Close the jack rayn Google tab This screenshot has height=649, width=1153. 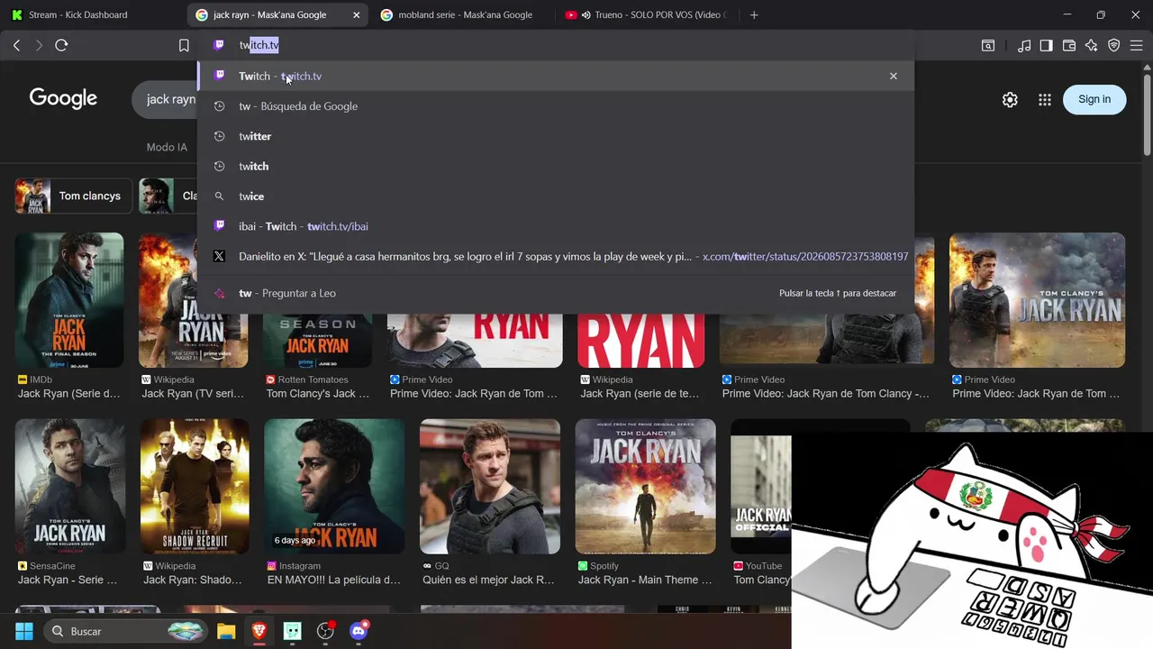[357, 14]
